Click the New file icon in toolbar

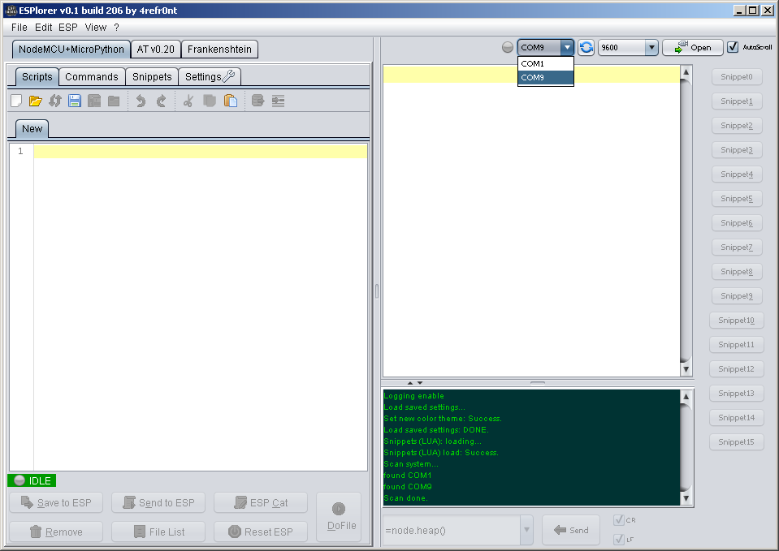point(16,101)
